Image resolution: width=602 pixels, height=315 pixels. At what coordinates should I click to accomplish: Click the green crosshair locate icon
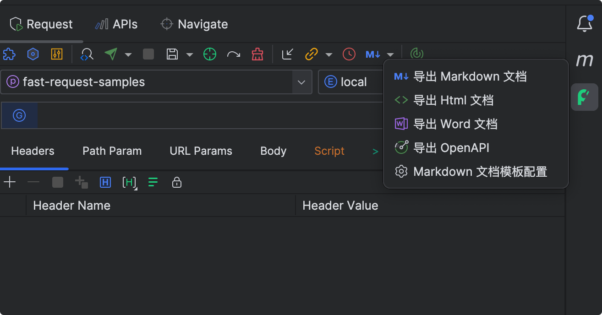[209, 54]
